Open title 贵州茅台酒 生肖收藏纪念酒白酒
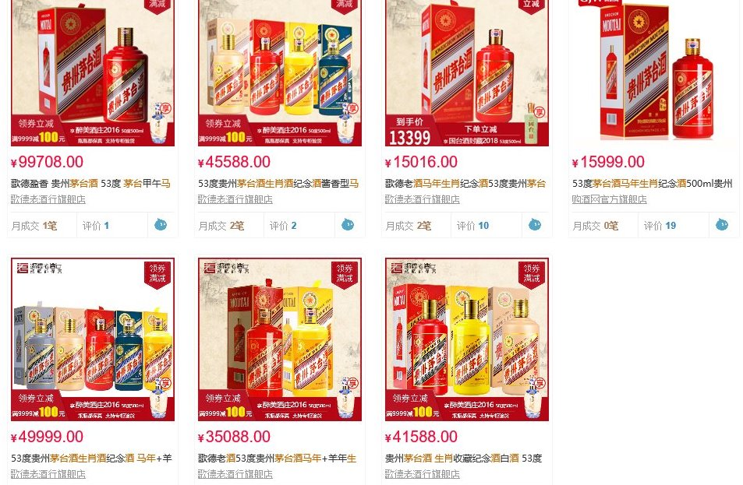743x485 pixels. click(x=463, y=459)
